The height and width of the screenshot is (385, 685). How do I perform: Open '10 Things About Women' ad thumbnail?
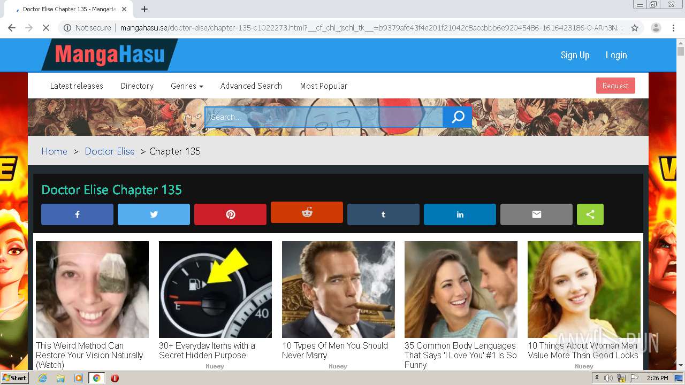pos(584,289)
